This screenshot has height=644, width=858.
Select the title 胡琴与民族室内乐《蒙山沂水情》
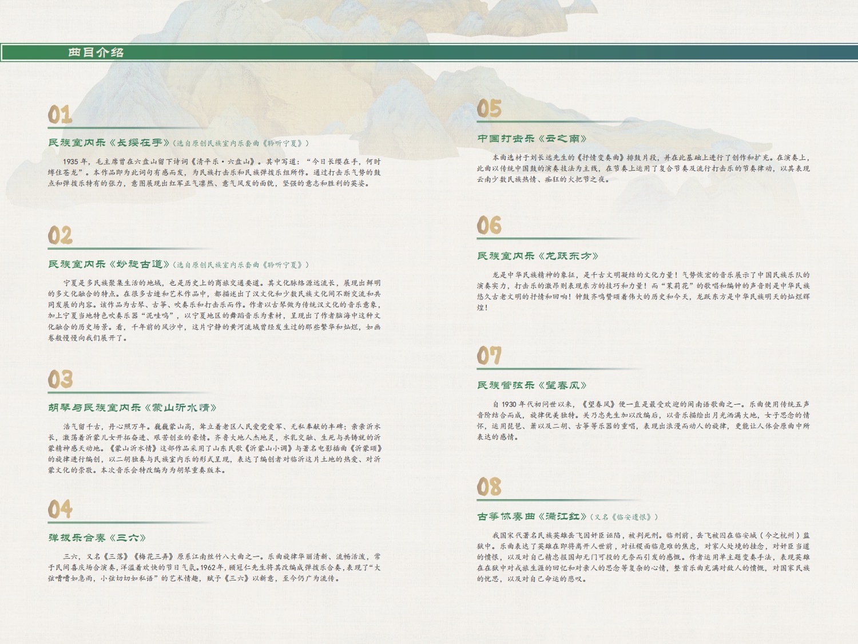133,408
